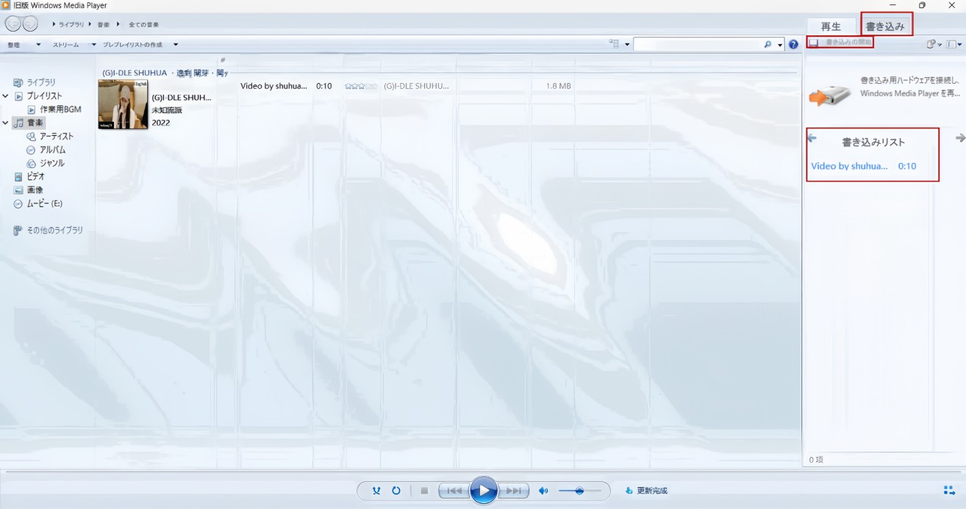Click the (G)I-DLE SHUHUA album thumbnail

(x=123, y=104)
